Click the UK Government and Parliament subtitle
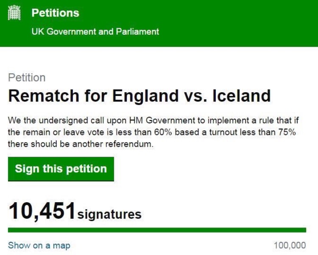 click(x=95, y=32)
